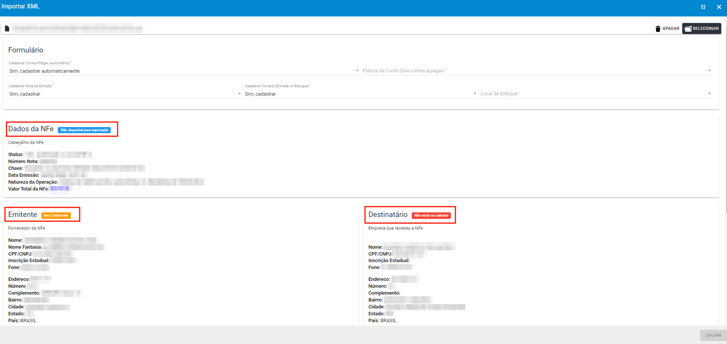727x344 pixels.
Task: Click the 'Número Nota:' label
Action: [x=23, y=161]
